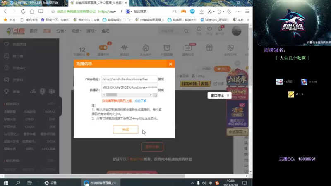331x186 pixels.
Task: Click the orange 关注 follow button
Action: (x=222, y=69)
